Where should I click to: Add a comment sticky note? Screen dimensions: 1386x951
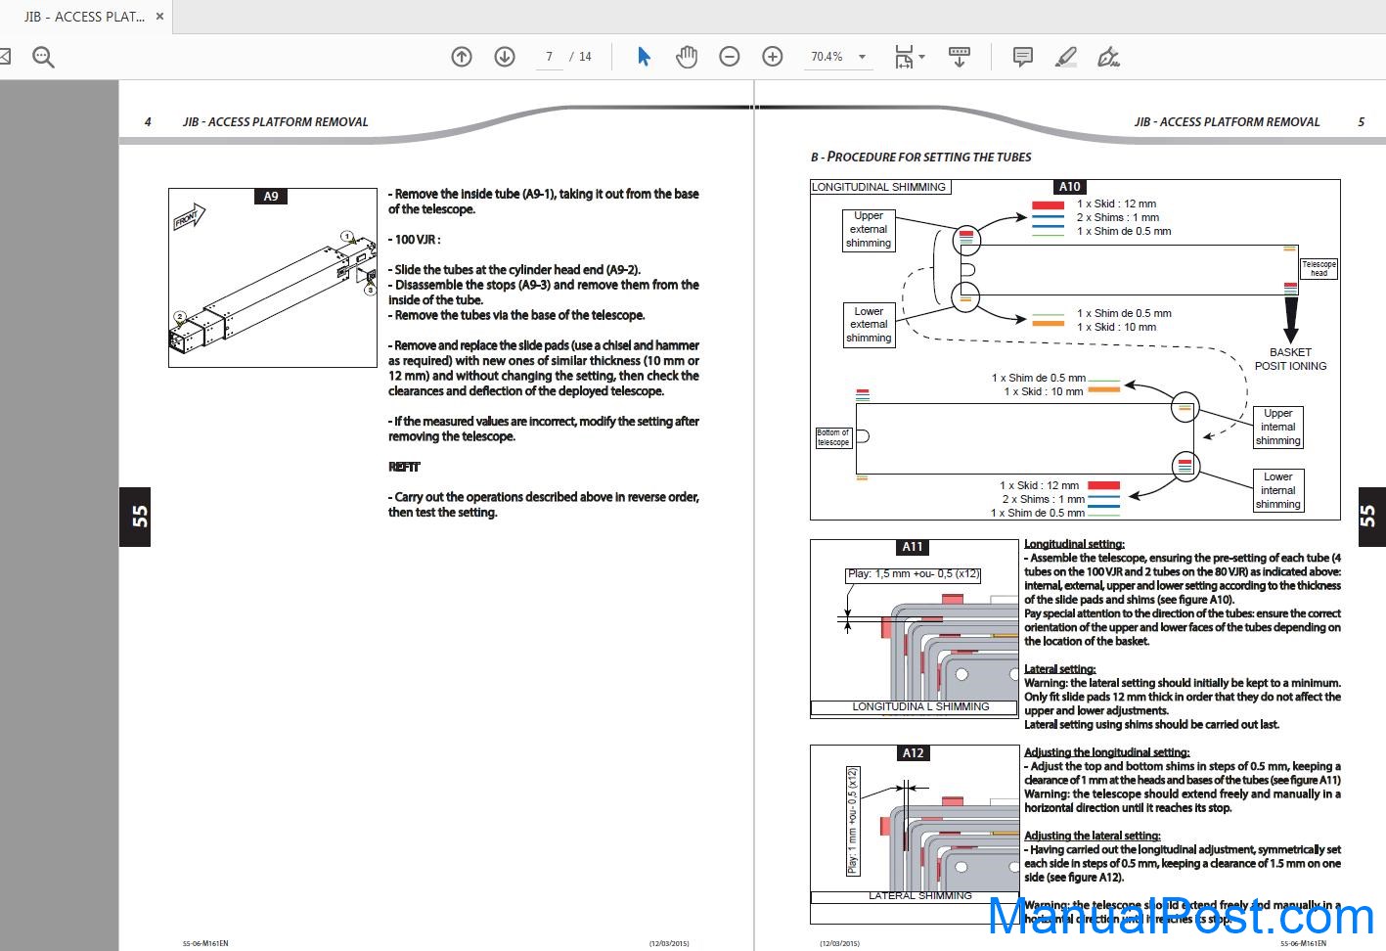1023,57
